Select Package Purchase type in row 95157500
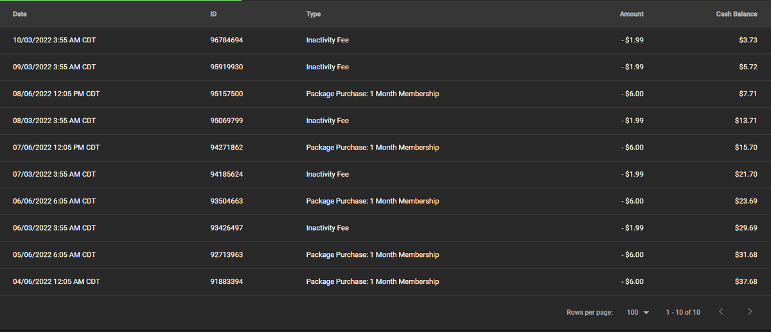This screenshot has width=771, height=332. (373, 94)
